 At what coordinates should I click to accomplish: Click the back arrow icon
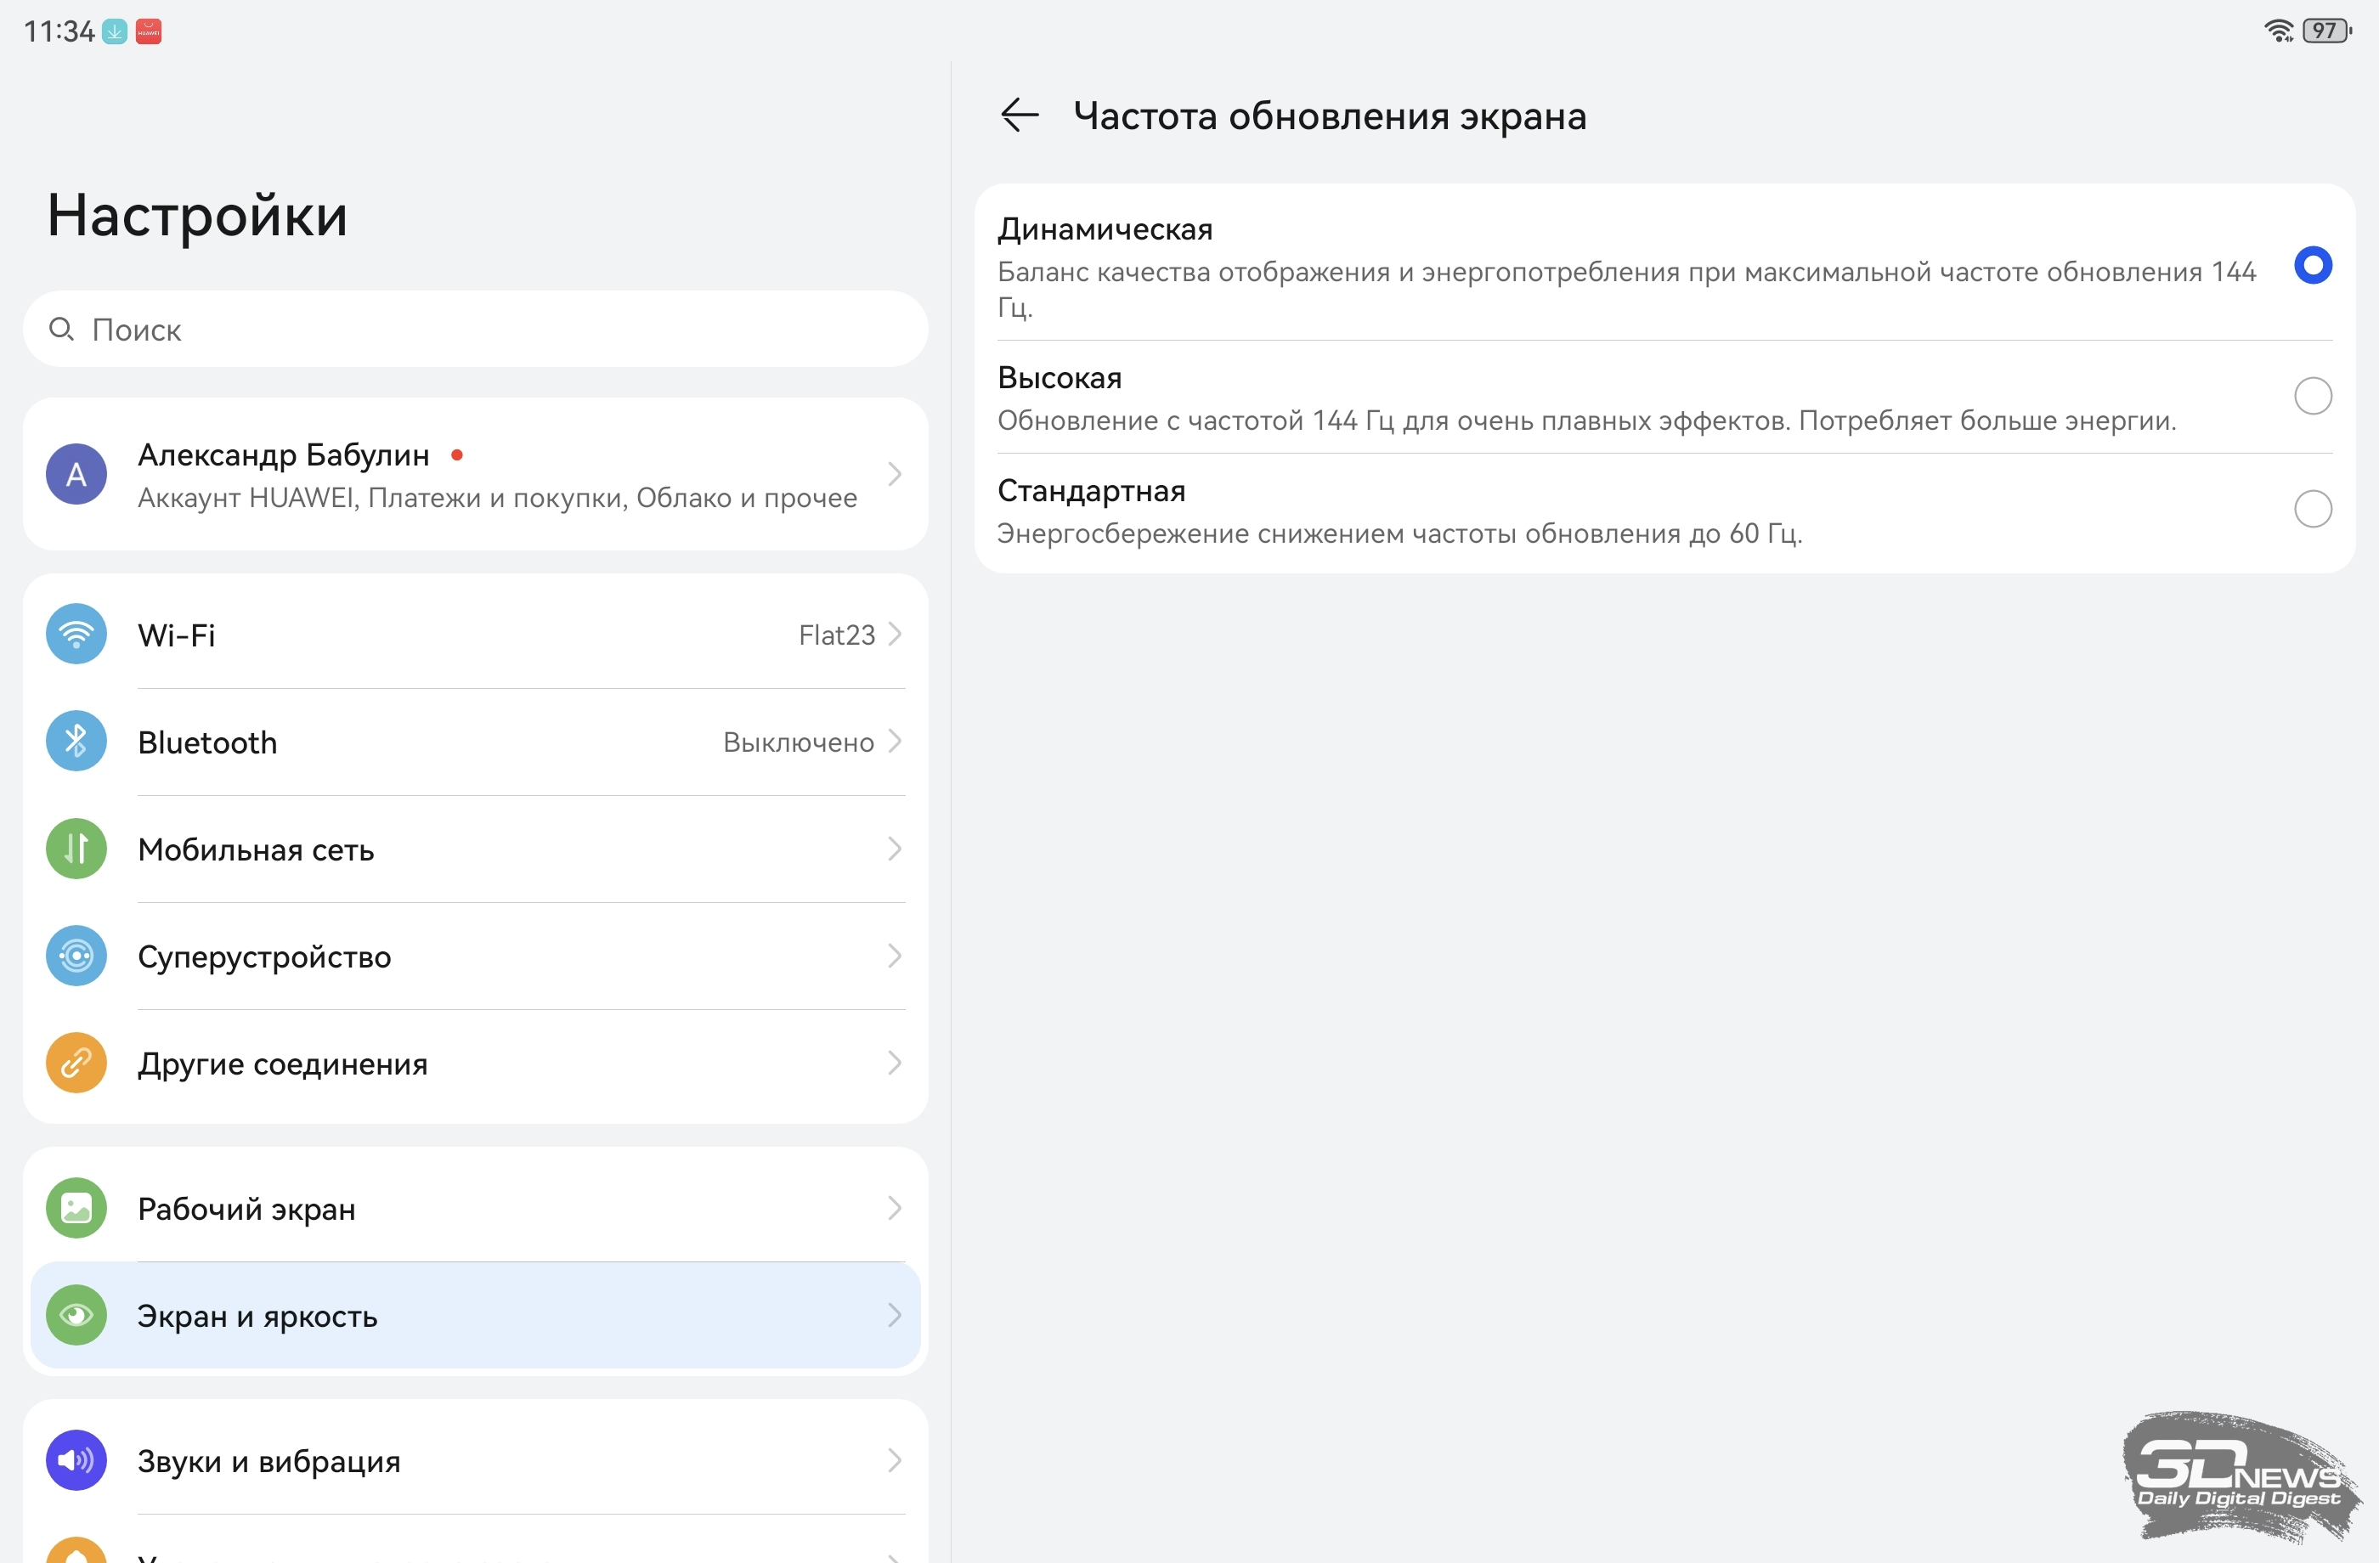(1020, 115)
